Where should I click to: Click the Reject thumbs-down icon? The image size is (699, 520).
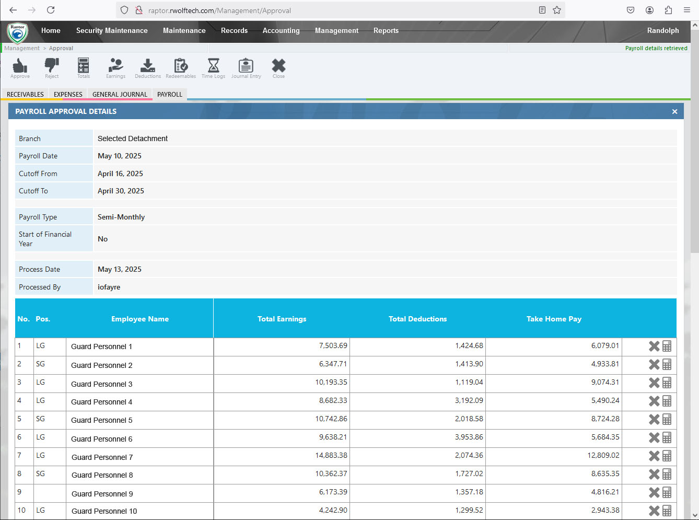click(x=52, y=66)
